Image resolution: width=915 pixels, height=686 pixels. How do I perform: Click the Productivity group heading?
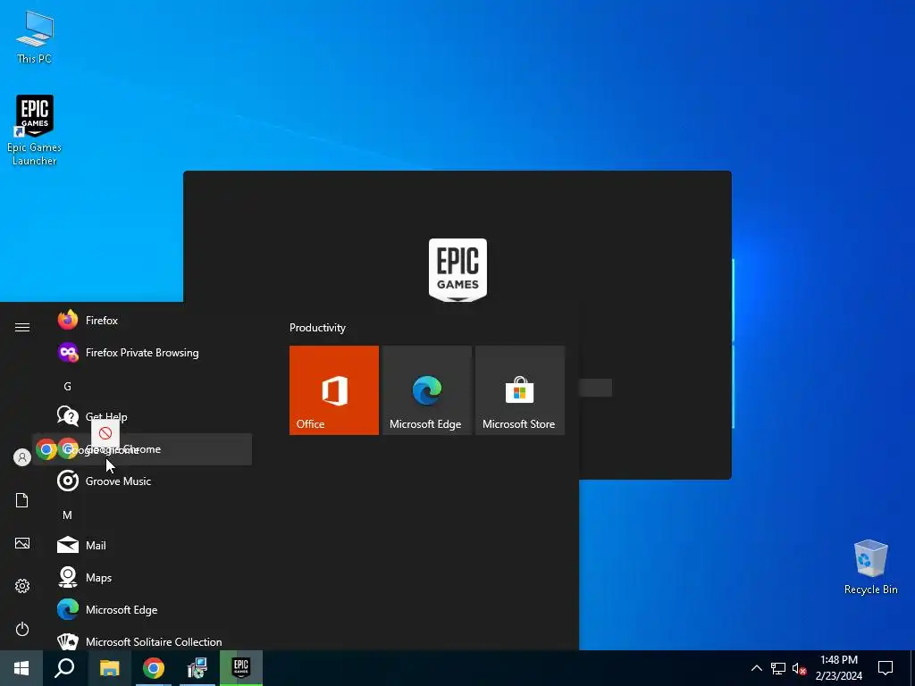pyautogui.click(x=317, y=328)
